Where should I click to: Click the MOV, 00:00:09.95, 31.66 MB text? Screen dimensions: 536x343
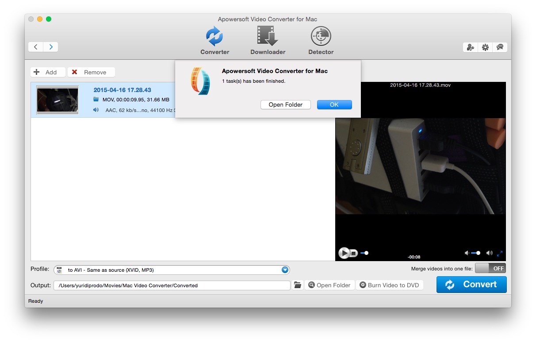pos(136,100)
